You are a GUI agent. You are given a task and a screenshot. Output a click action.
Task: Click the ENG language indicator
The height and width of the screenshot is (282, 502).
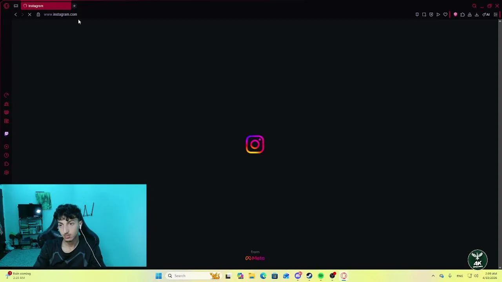coord(460,276)
